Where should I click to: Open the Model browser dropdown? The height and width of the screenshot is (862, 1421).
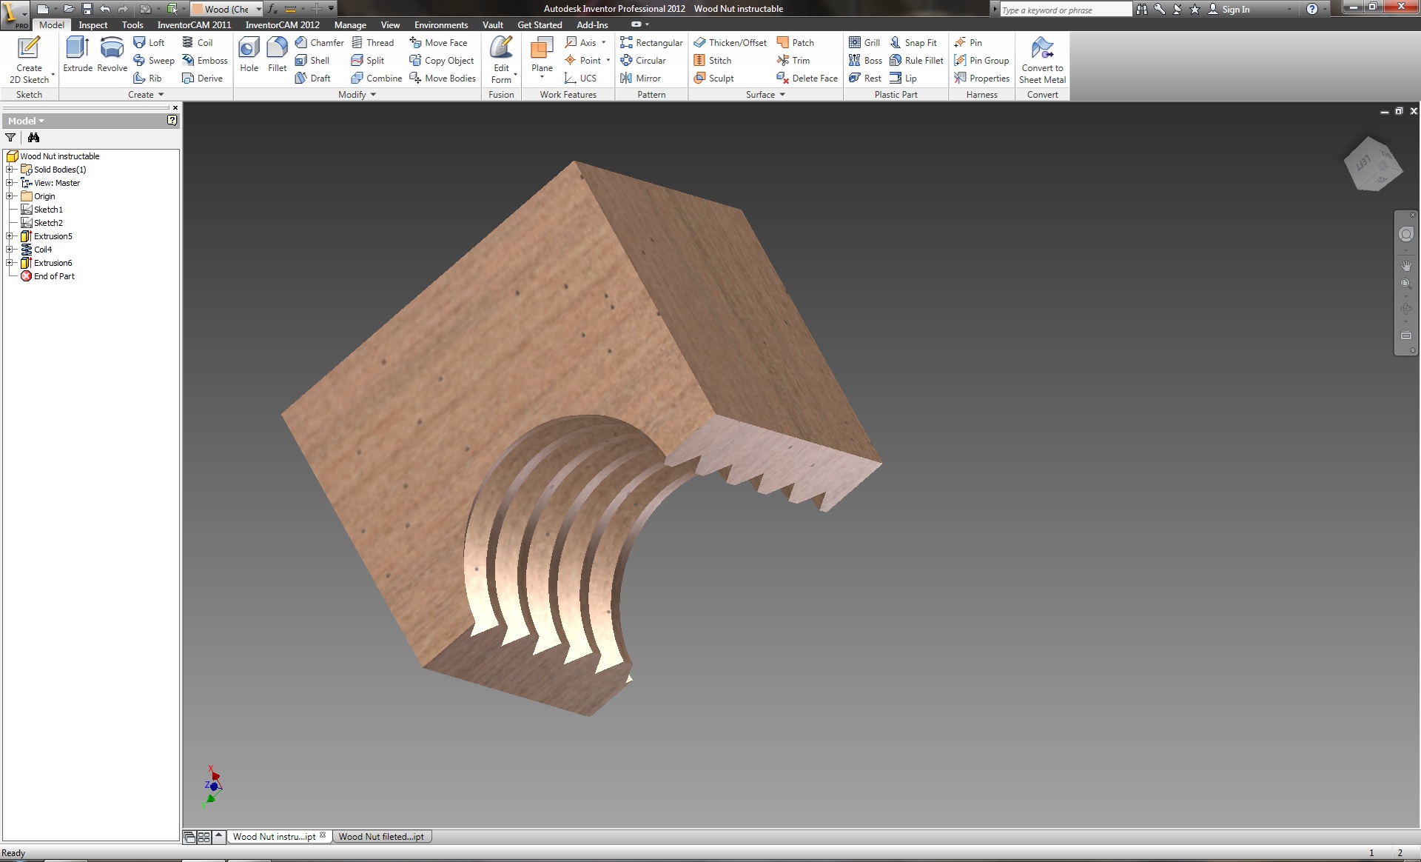pyautogui.click(x=26, y=121)
